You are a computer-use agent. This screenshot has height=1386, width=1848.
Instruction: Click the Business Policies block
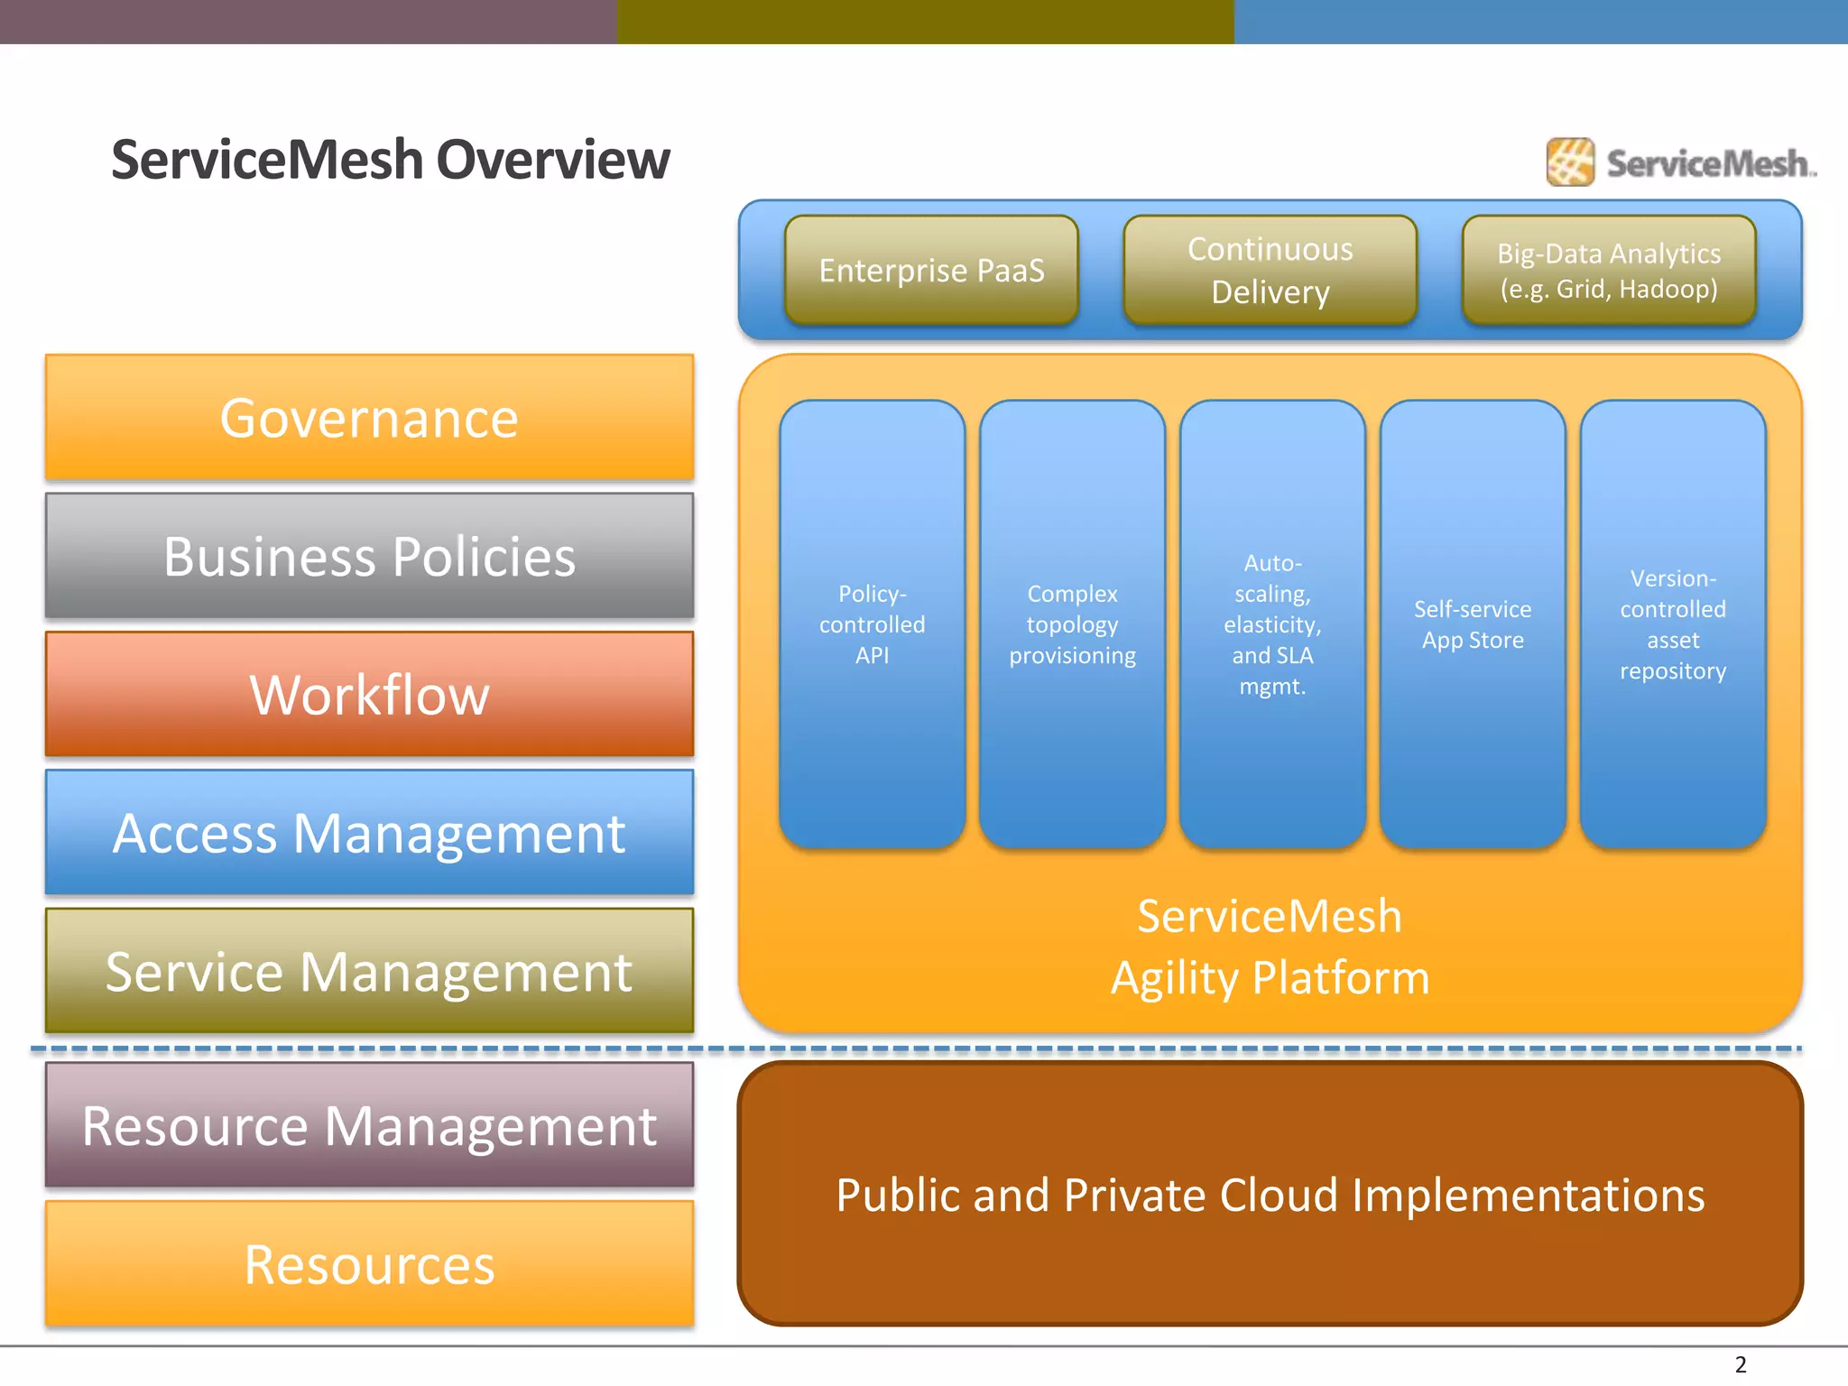coord(369,556)
